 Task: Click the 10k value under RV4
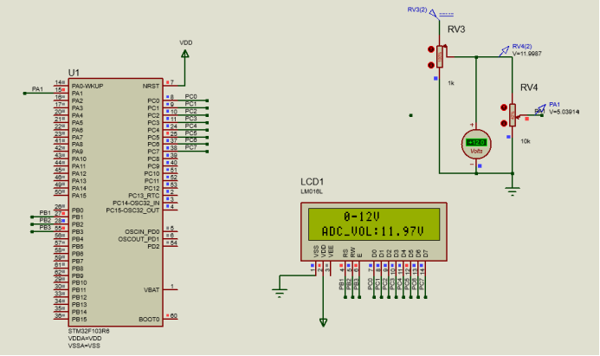(x=526, y=141)
